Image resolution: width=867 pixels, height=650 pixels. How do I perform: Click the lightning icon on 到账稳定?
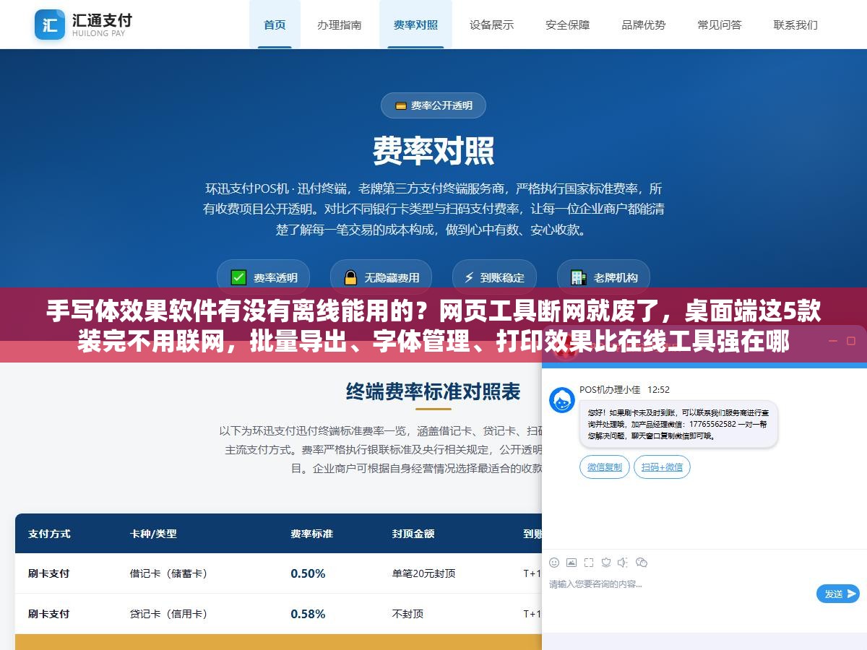(469, 277)
